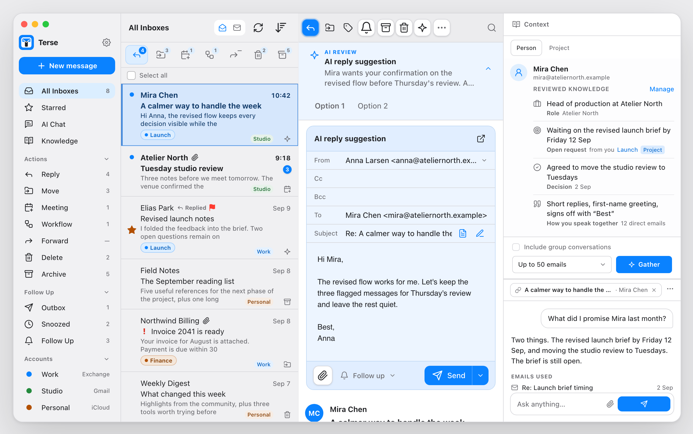
Task: Open the sort order icon
Action: pyautogui.click(x=280, y=28)
